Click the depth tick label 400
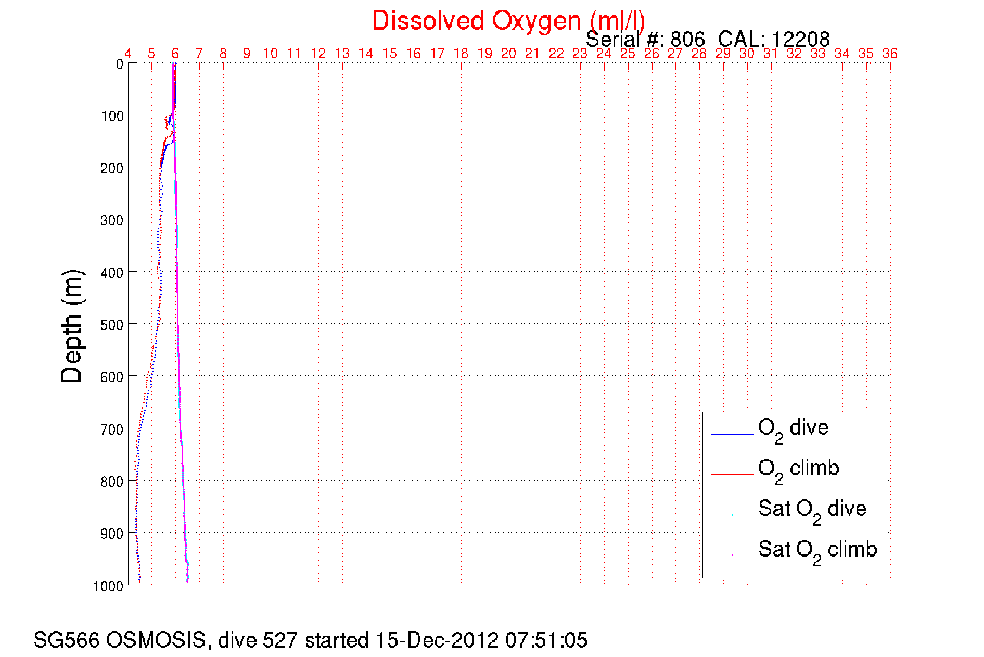The height and width of the screenshot is (657, 984). click(x=112, y=273)
